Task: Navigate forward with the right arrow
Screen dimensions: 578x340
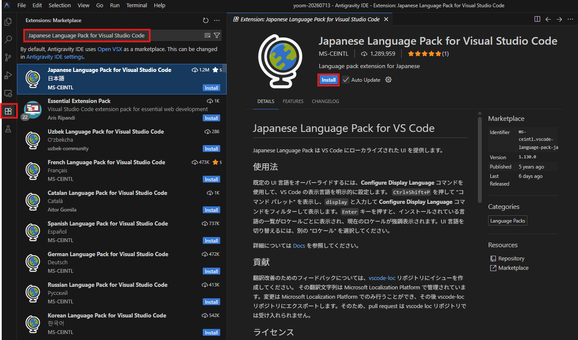Action: tap(559, 19)
